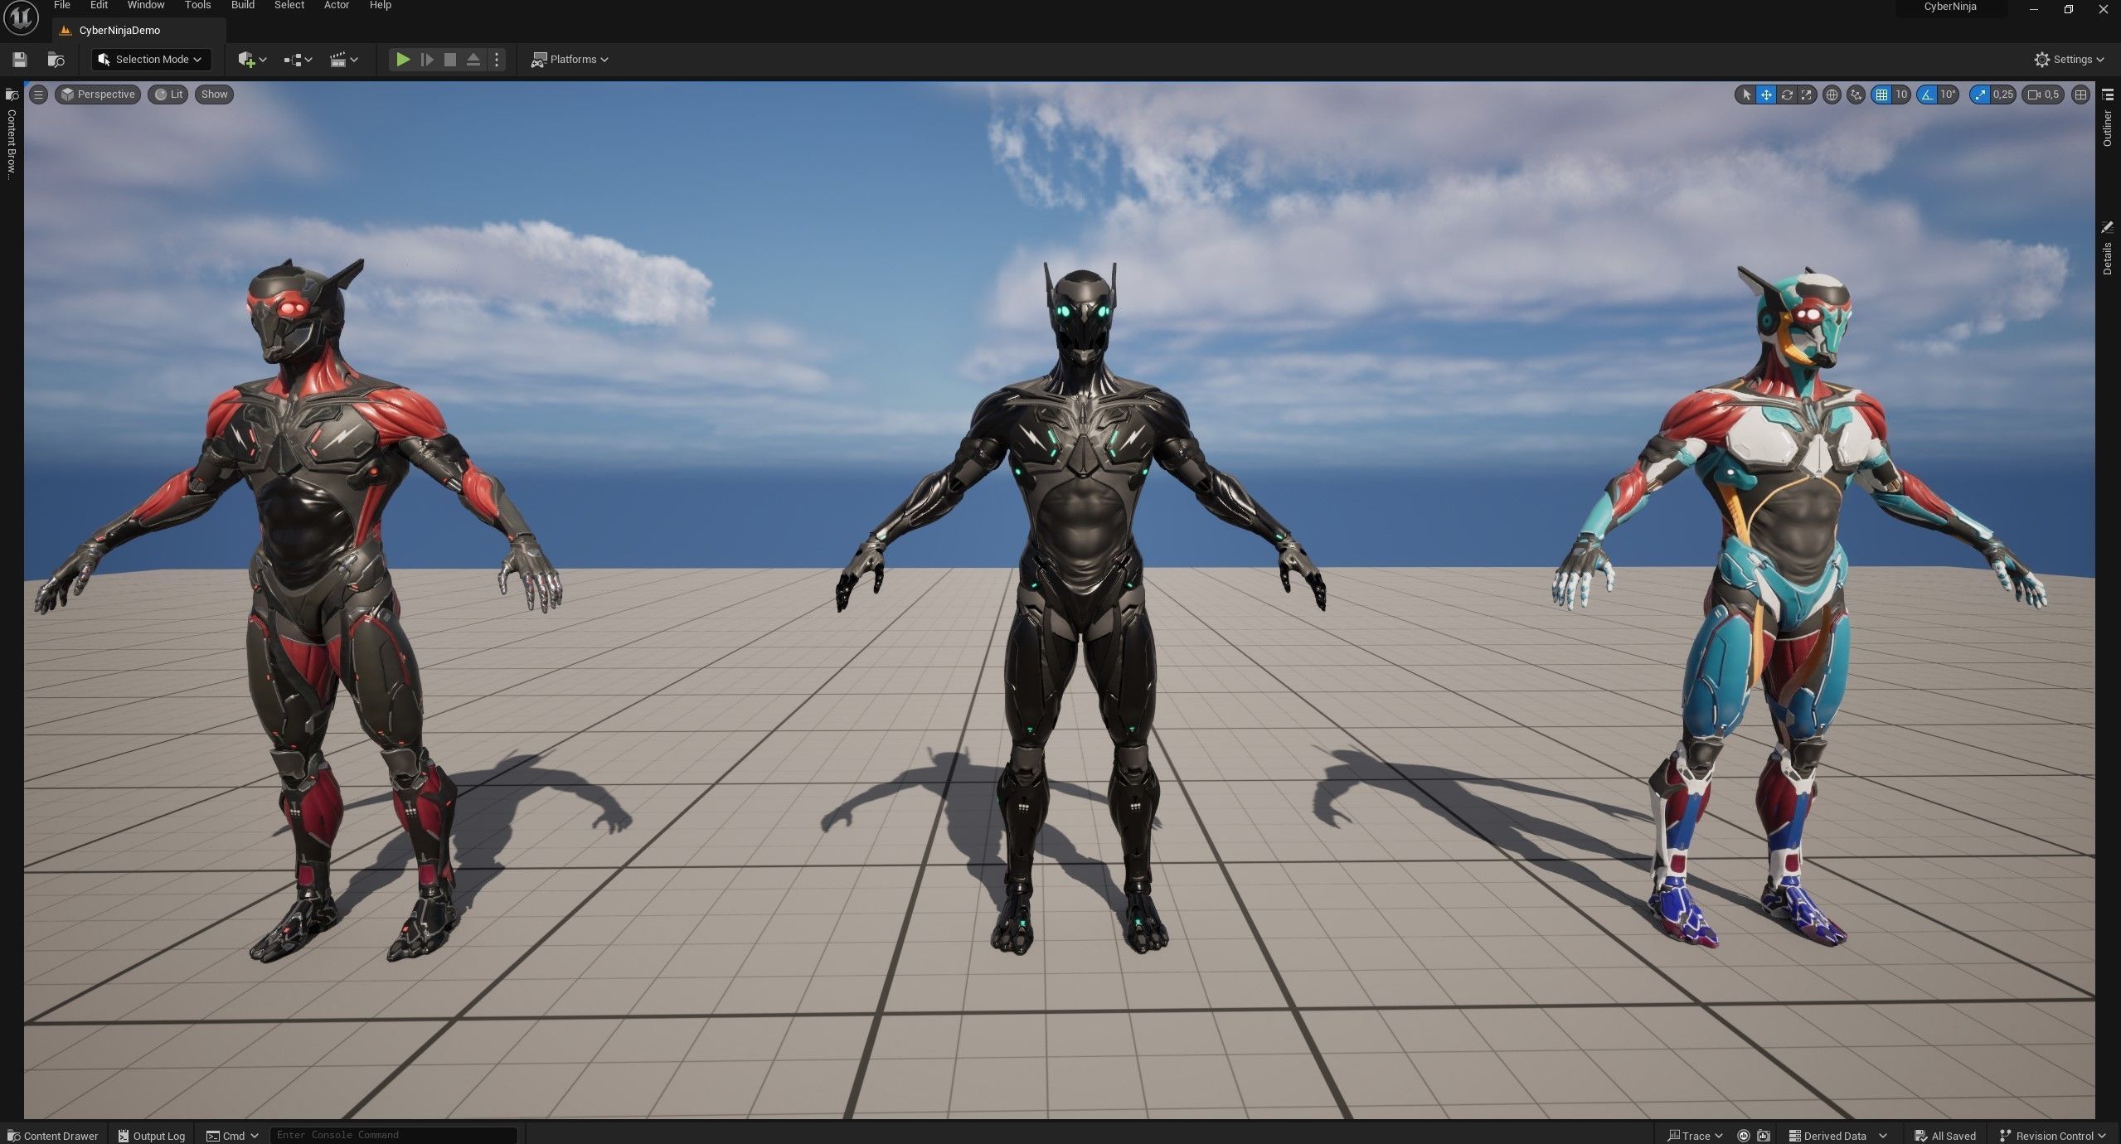This screenshot has width=2121, height=1144.
Task: Expand the Outliner side panel
Action: (x=2108, y=119)
